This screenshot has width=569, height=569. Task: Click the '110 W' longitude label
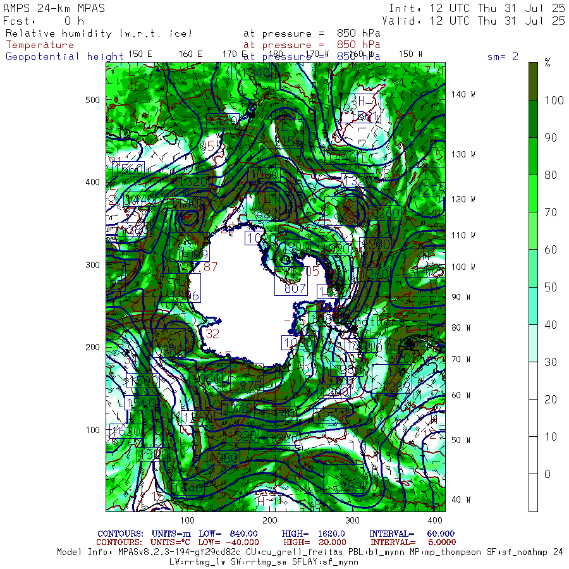click(463, 236)
